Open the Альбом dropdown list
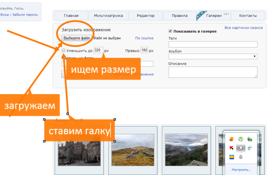The image size is (269, 175). click(213, 56)
